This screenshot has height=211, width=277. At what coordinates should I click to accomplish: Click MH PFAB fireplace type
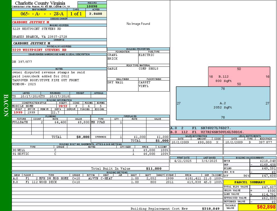click(98, 122)
